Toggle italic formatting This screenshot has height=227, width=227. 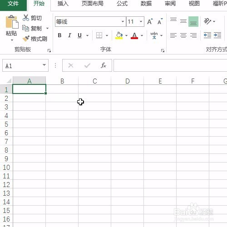69,35
